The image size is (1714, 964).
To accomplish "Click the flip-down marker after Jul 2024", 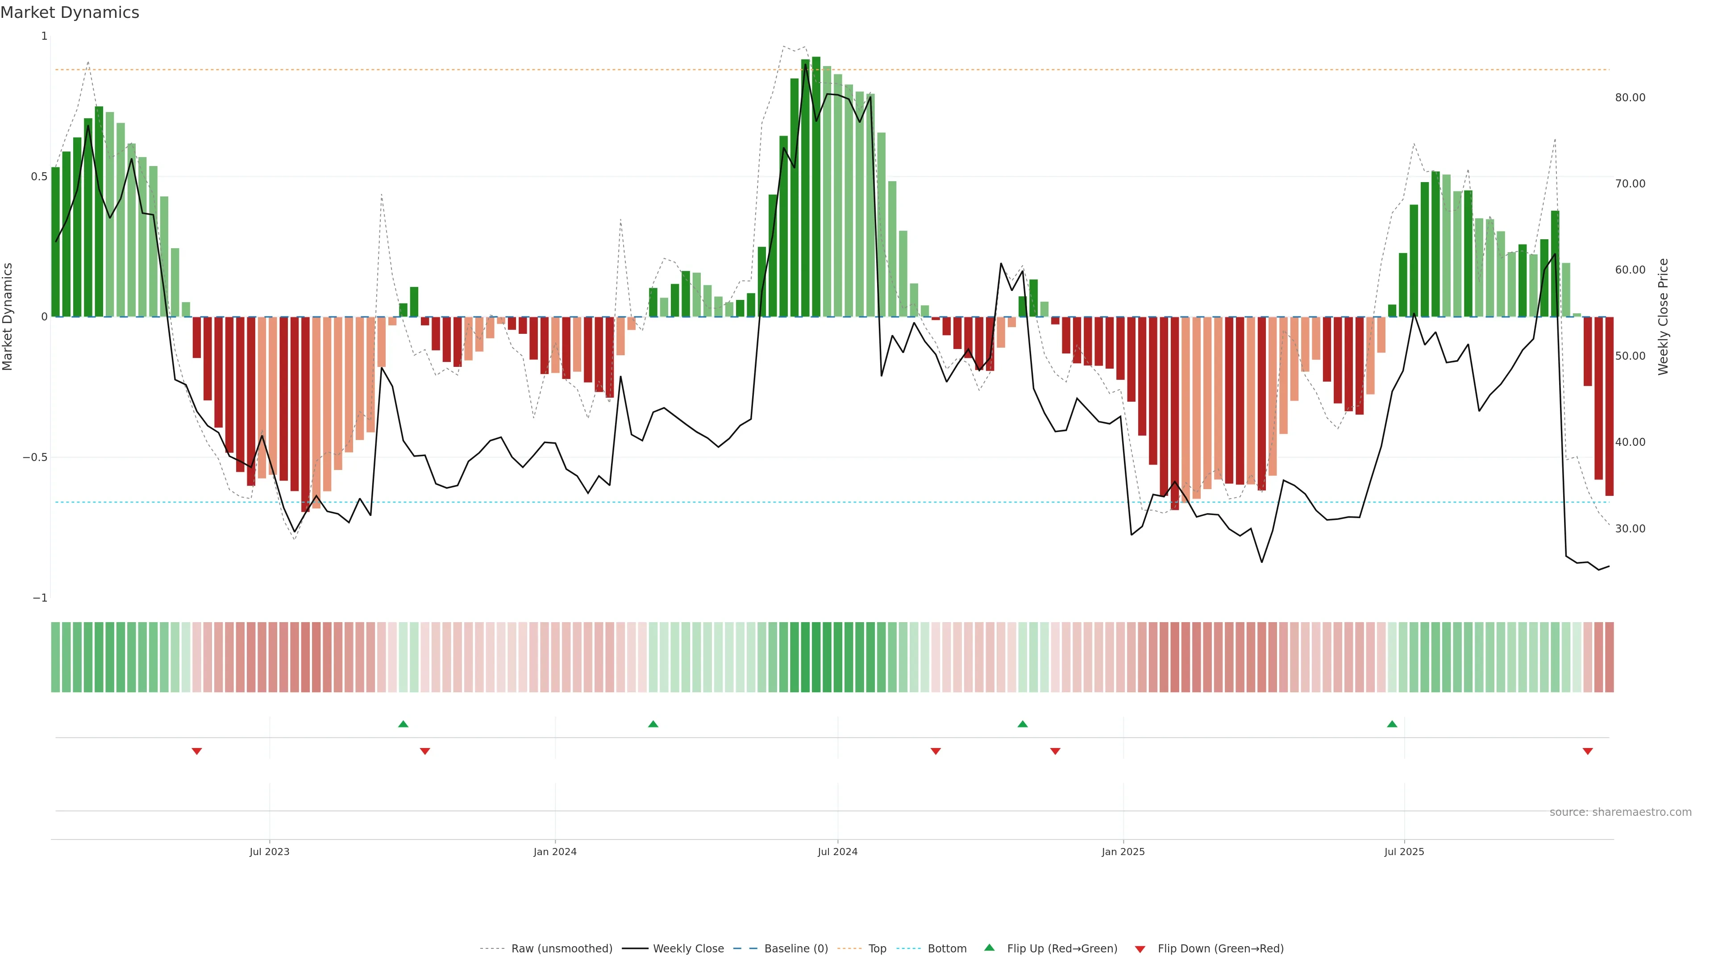I will [936, 751].
